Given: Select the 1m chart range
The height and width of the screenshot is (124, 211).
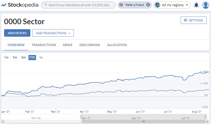Looking at the screenshot, I should click(x=6, y=57).
